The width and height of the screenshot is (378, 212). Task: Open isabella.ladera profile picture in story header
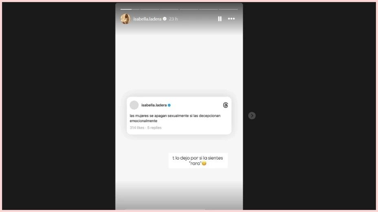pos(125,19)
